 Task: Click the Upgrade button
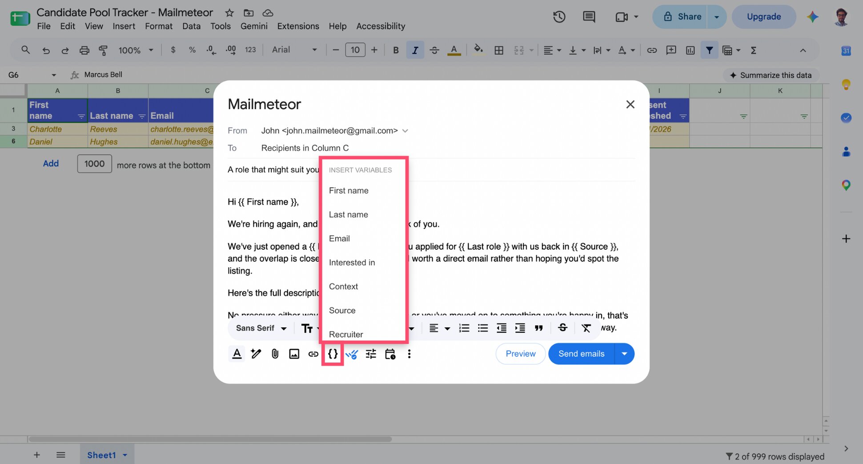point(763,17)
